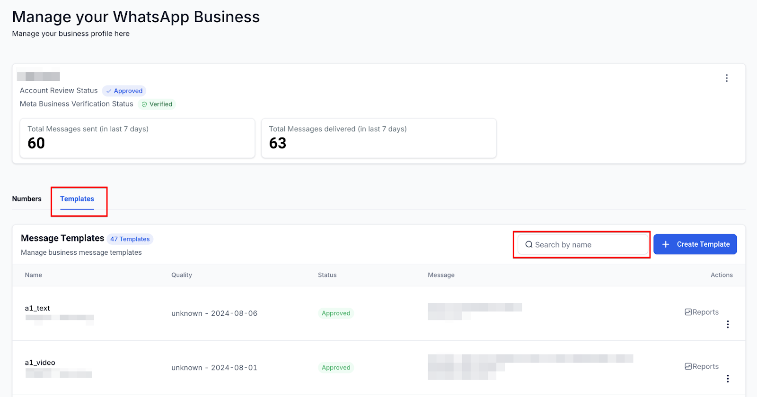Switch to the Numbers tab
The image size is (757, 397).
pos(26,199)
